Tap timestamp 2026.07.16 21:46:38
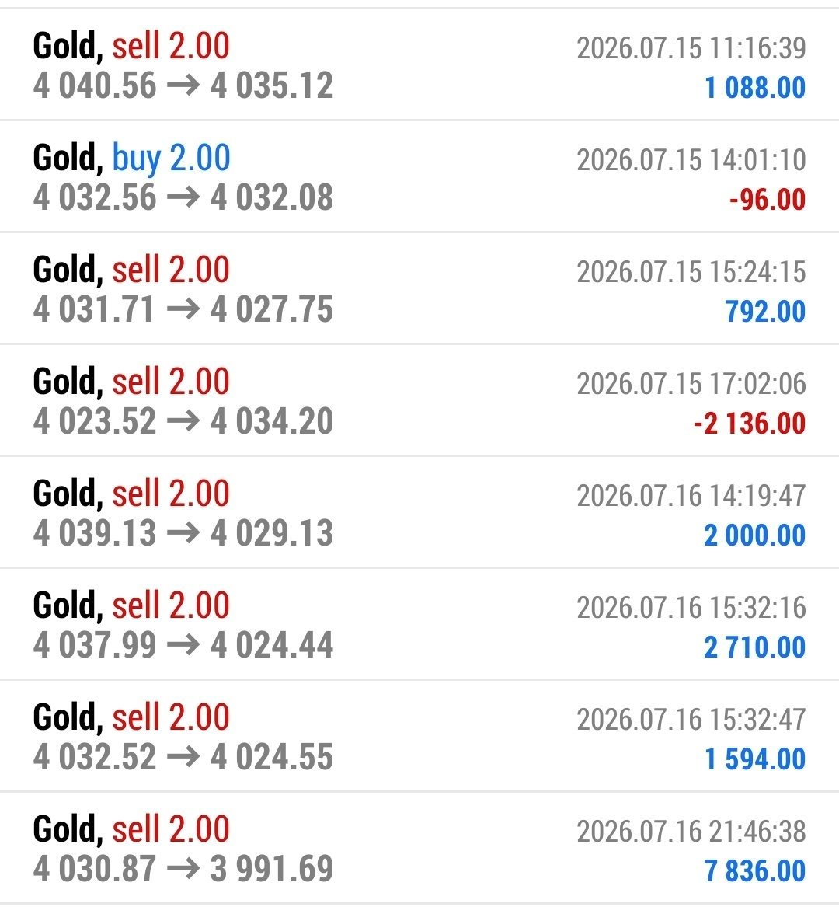 (x=691, y=832)
